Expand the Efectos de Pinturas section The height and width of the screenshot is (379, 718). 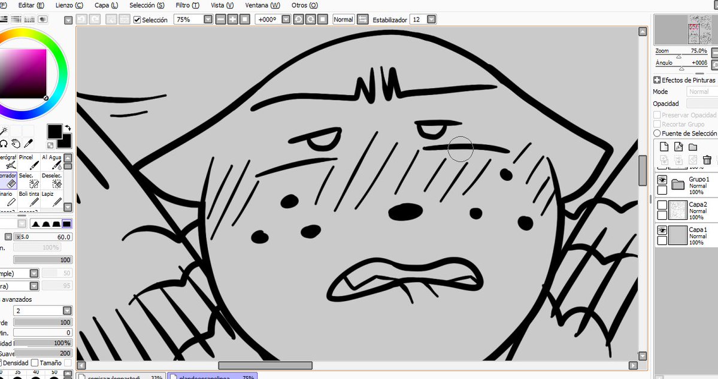[x=657, y=80]
